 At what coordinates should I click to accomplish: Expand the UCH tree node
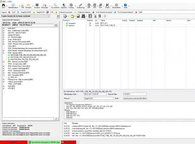(4, 86)
